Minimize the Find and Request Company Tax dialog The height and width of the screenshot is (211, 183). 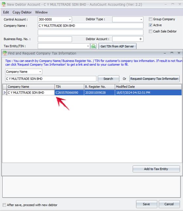pos(165,53)
